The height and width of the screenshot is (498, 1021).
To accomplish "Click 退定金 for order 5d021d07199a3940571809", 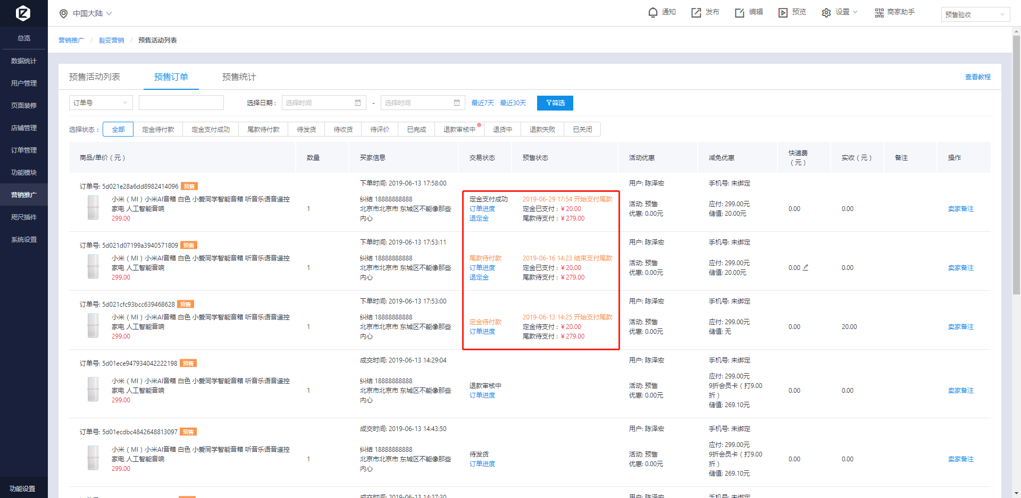I will tap(479, 277).
